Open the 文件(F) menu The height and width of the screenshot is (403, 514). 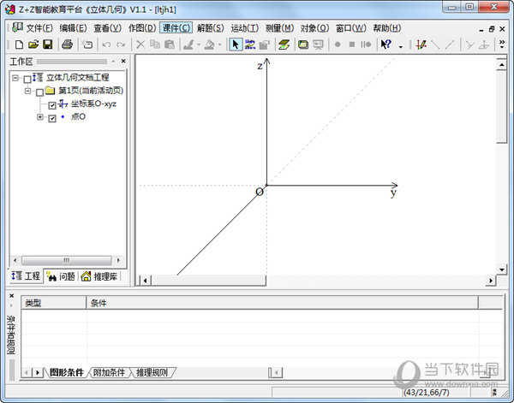(39, 28)
